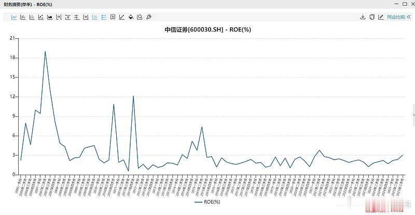This screenshot has height=215, width=415.
Task: Maximize the chart window
Action: pos(405,4)
